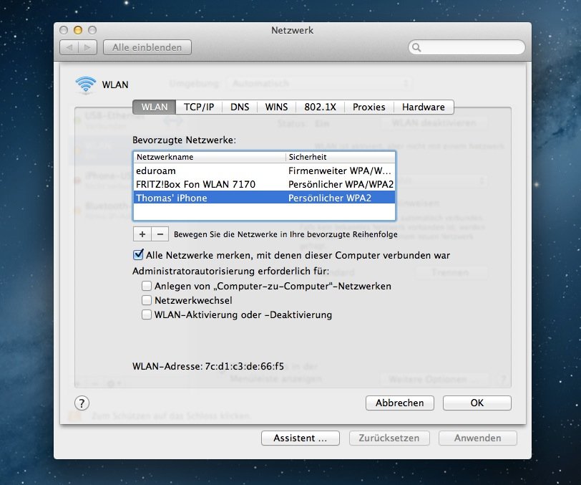The height and width of the screenshot is (485, 581).
Task: Click the WLAN wifi icon
Action: pyautogui.click(x=86, y=85)
